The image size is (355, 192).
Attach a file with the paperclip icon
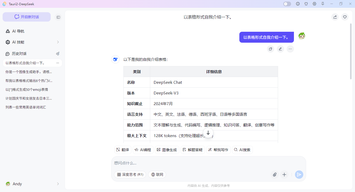pos(275,175)
